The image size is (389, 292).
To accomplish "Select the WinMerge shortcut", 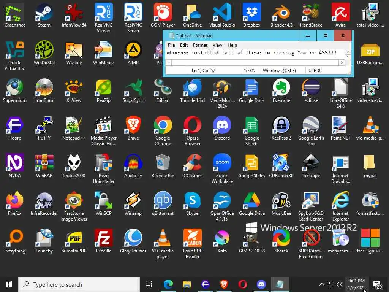I will tap(103, 52).
